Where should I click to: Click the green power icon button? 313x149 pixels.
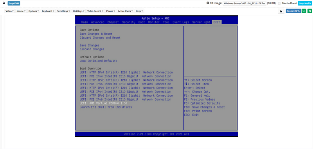click(x=309, y=11)
